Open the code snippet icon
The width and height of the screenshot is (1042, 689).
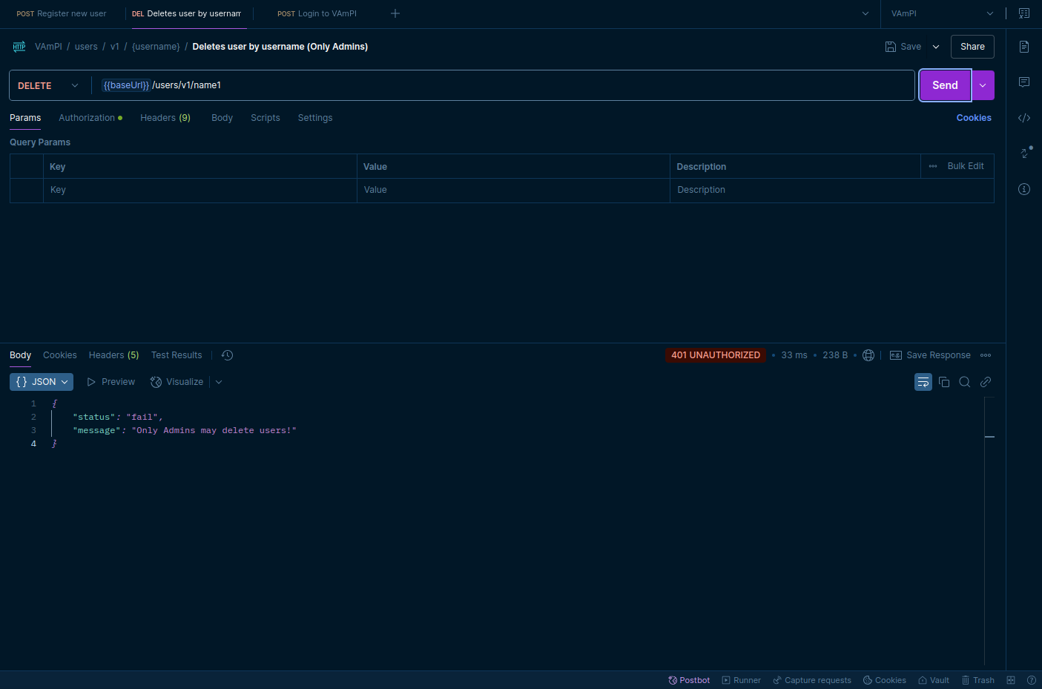coord(1024,118)
